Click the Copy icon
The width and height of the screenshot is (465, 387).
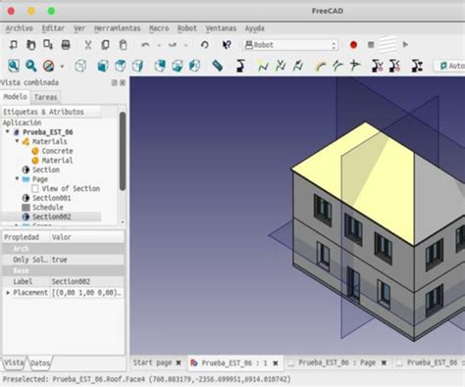[105, 45]
